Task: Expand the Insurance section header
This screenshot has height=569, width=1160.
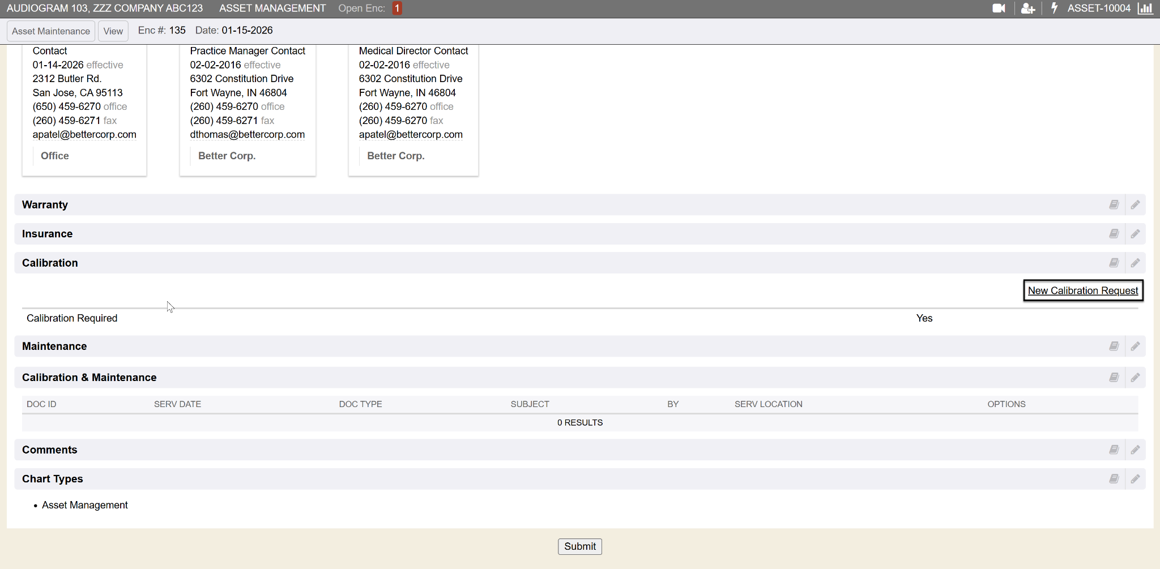Action: [48, 234]
